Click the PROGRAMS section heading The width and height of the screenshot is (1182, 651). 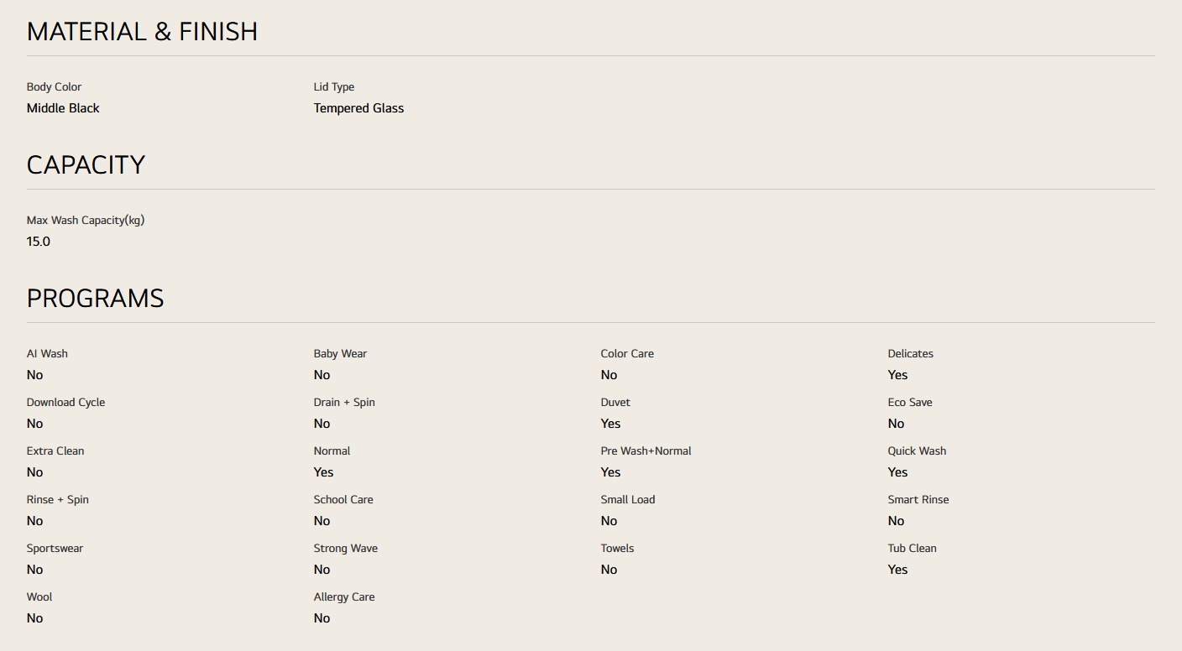coord(95,299)
